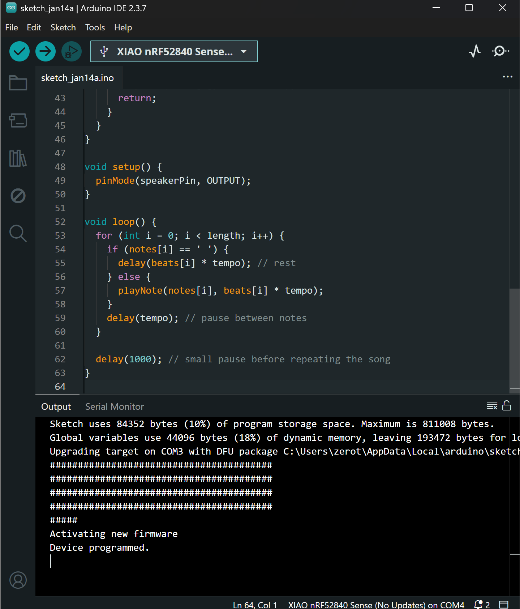The width and height of the screenshot is (520, 609).
Task: Click line number 52 in the gutter
Action: click(60, 222)
